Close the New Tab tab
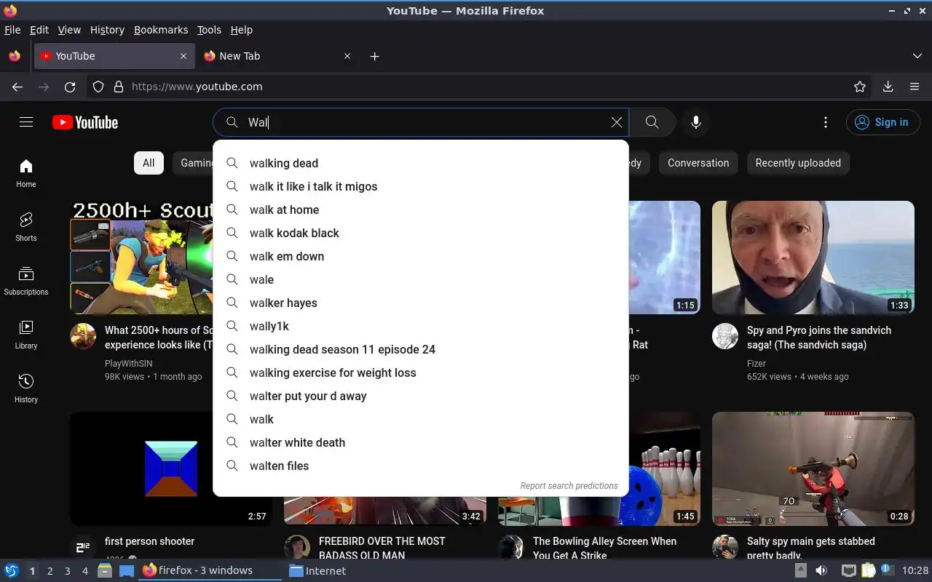Viewport: 932px width, 582px height. coord(347,56)
